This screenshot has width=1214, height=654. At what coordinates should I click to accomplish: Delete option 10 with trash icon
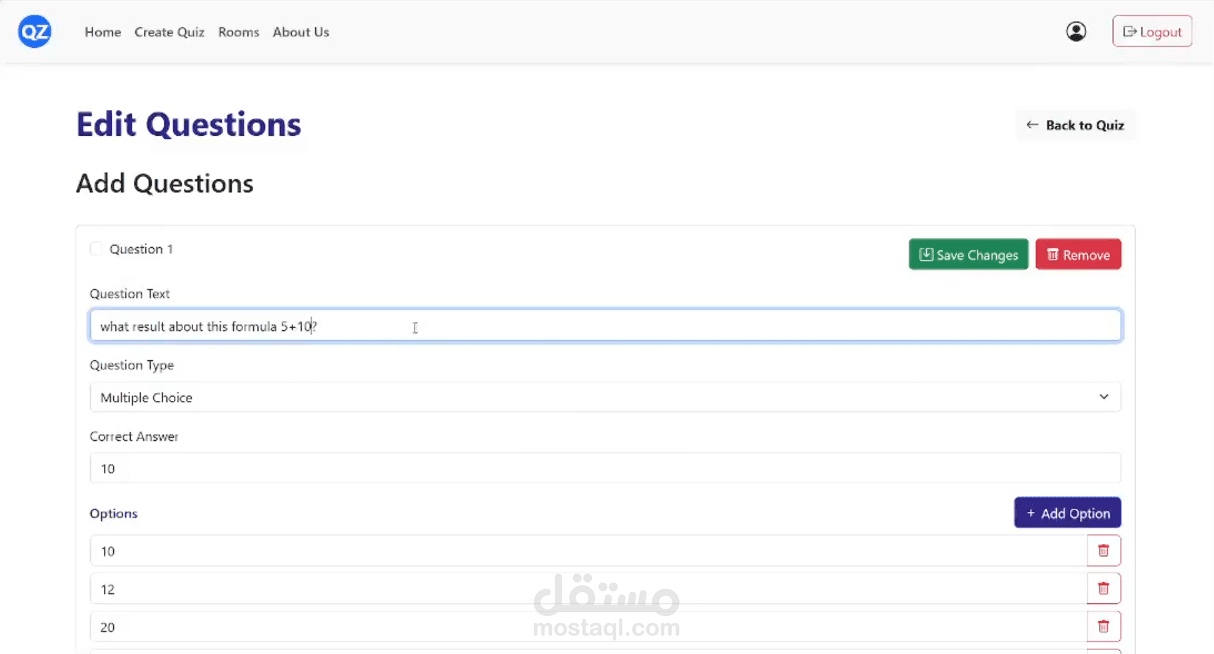1103,551
